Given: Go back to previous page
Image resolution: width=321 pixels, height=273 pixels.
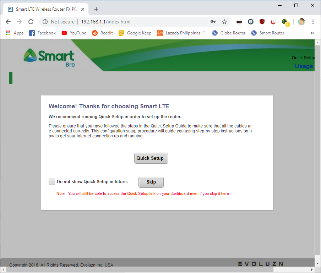Looking at the screenshot, I should click(x=8, y=22).
